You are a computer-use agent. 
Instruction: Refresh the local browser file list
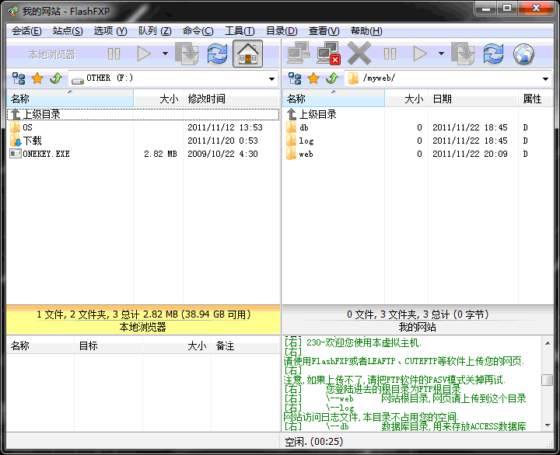(x=217, y=54)
